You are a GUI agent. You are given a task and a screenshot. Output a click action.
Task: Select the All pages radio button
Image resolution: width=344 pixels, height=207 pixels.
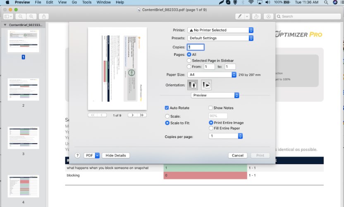(x=189, y=55)
